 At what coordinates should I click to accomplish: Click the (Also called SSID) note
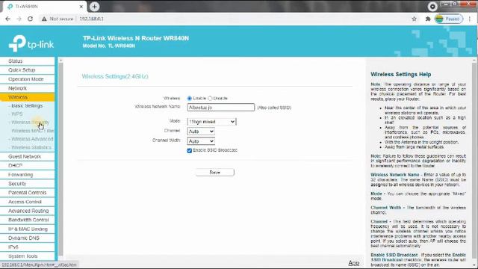(274, 108)
